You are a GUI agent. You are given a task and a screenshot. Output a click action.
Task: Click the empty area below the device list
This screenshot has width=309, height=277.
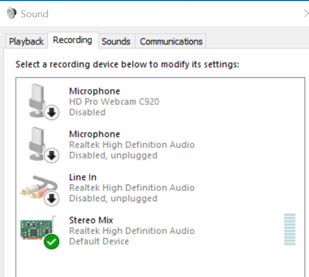click(160, 263)
